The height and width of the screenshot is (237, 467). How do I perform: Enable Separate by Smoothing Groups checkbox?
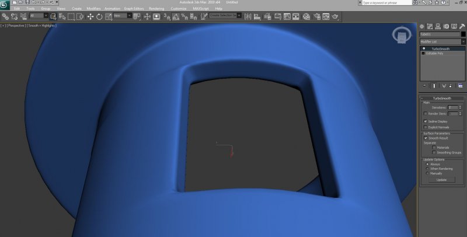tap(434, 152)
